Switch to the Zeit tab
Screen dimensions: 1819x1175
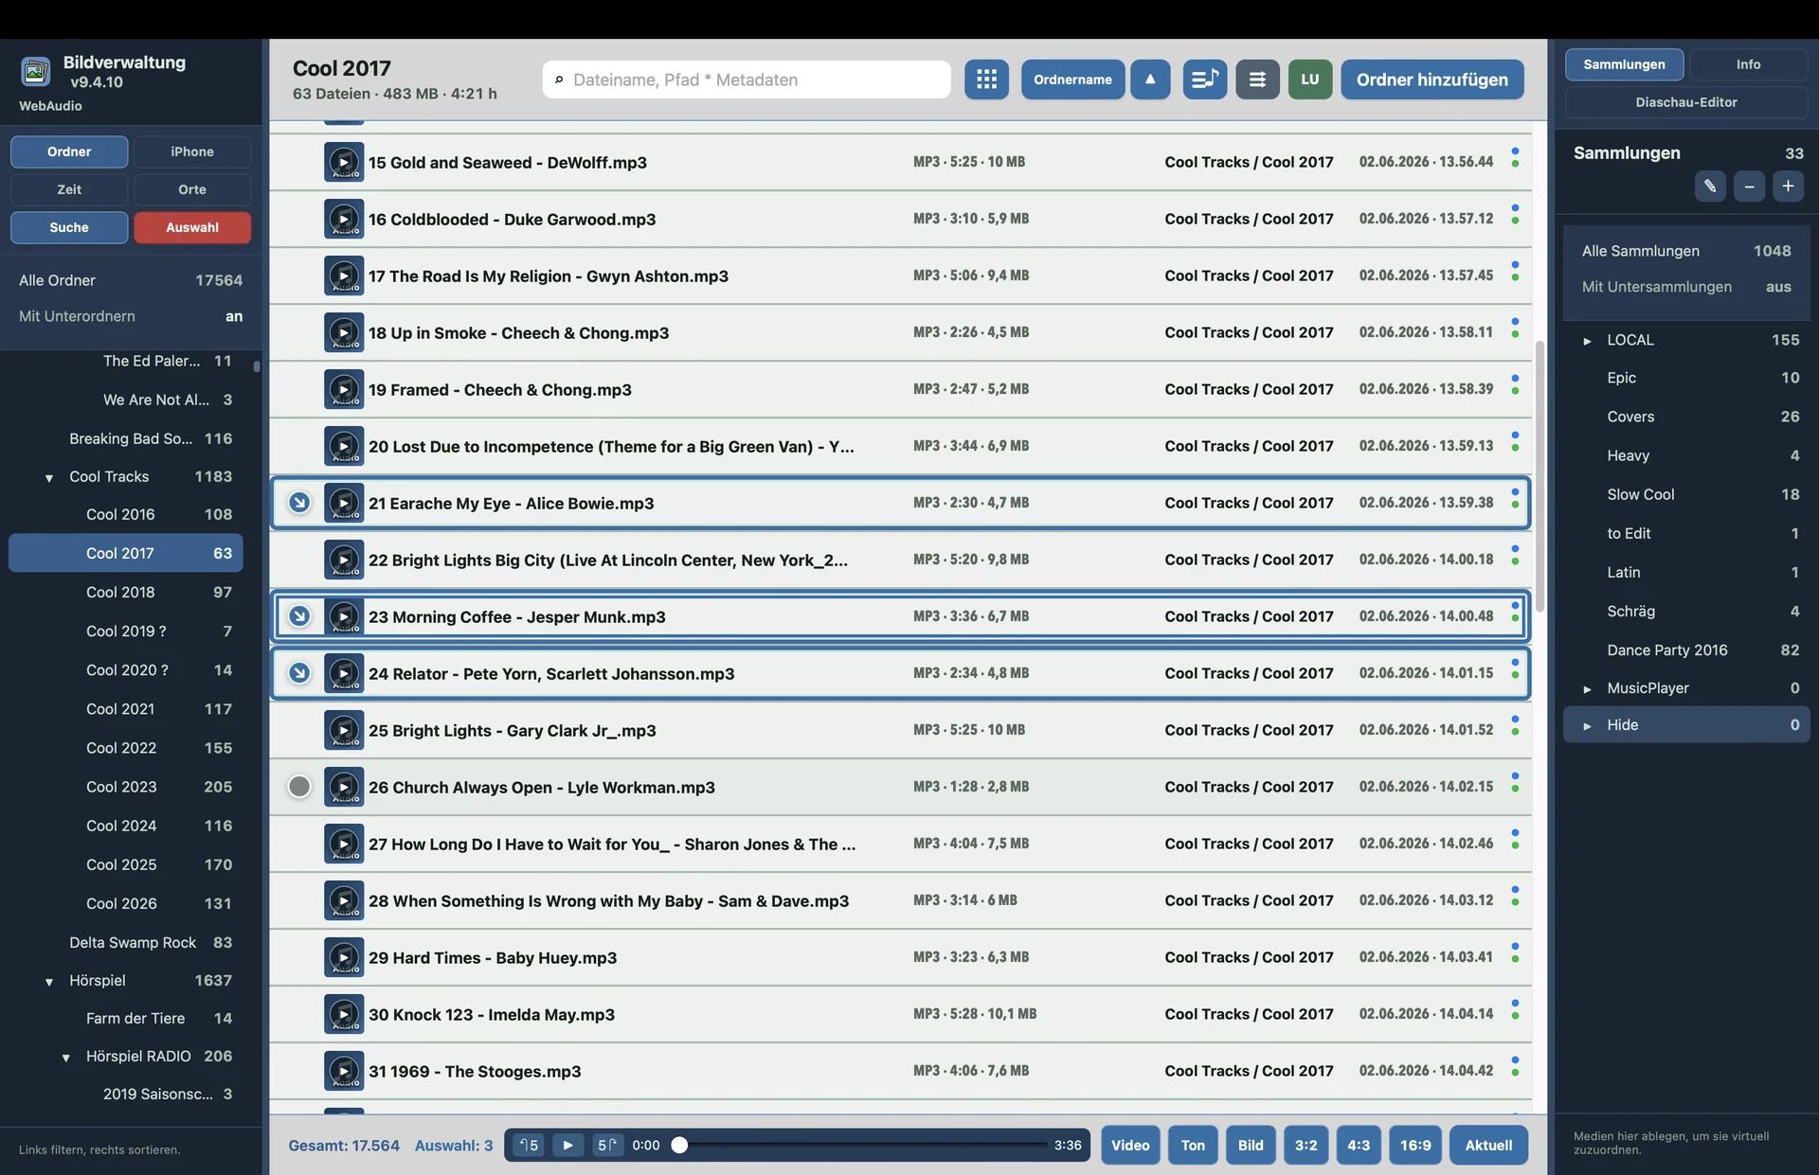(69, 189)
